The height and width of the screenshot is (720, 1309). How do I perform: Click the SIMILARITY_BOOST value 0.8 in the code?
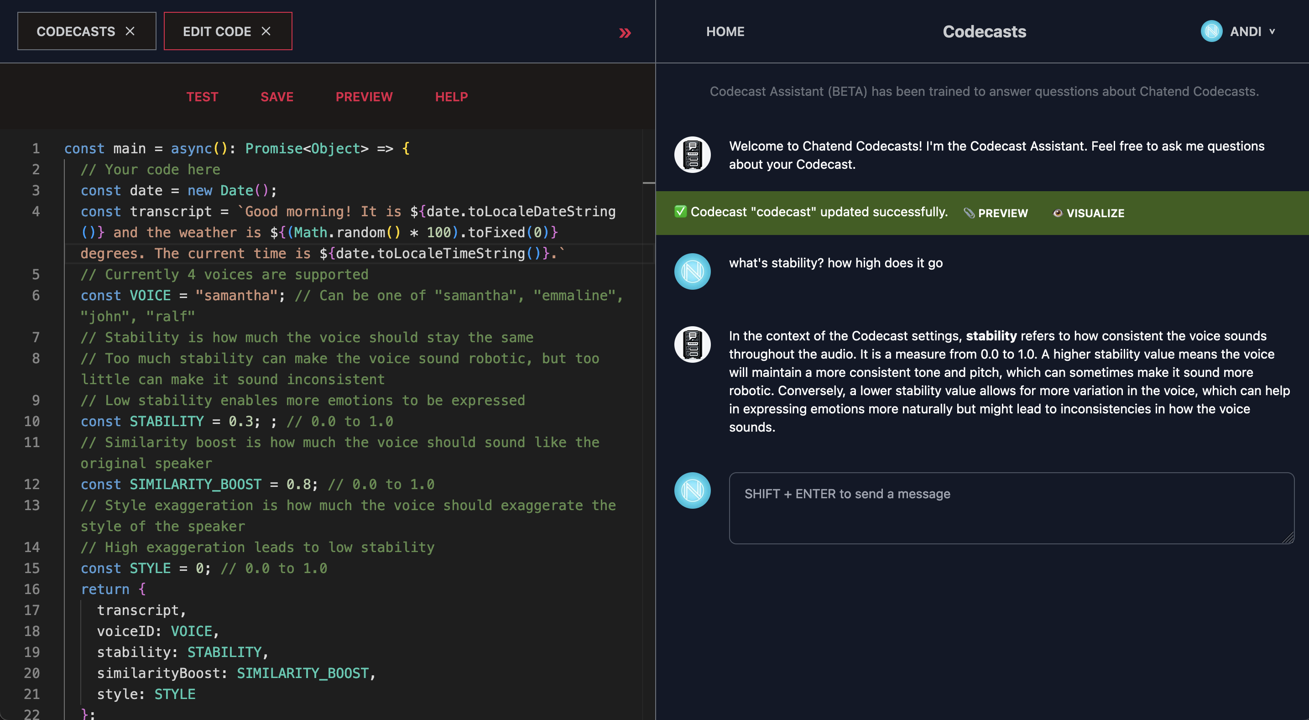(x=298, y=484)
